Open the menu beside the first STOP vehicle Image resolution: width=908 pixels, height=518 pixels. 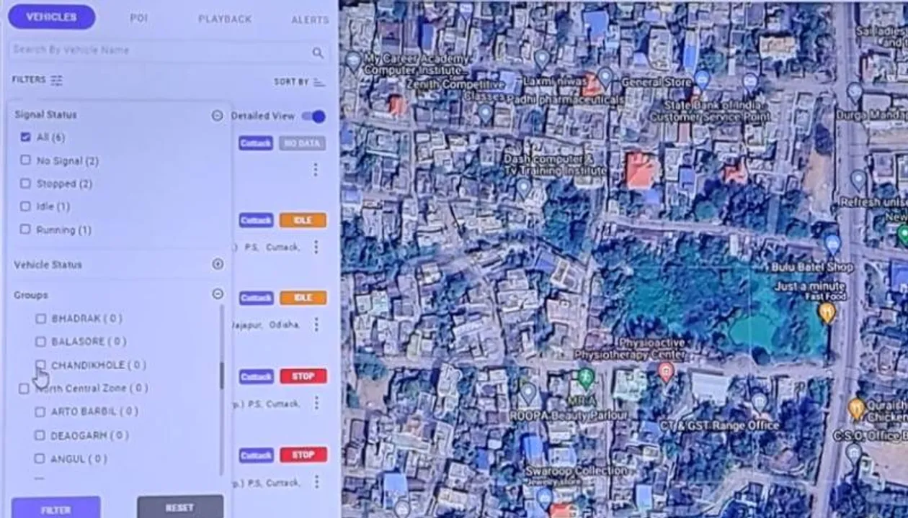tap(315, 403)
